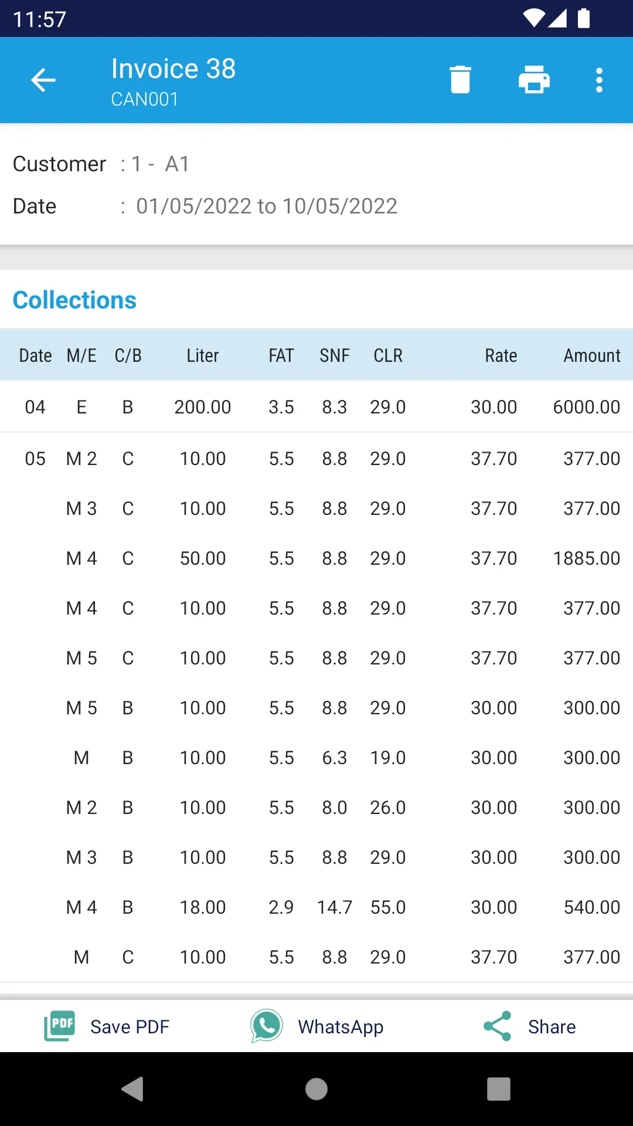Image resolution: width=633 pixels, height=1126 pixels.
Task: Select the 05 date cell
Action: tap(35, 459)
